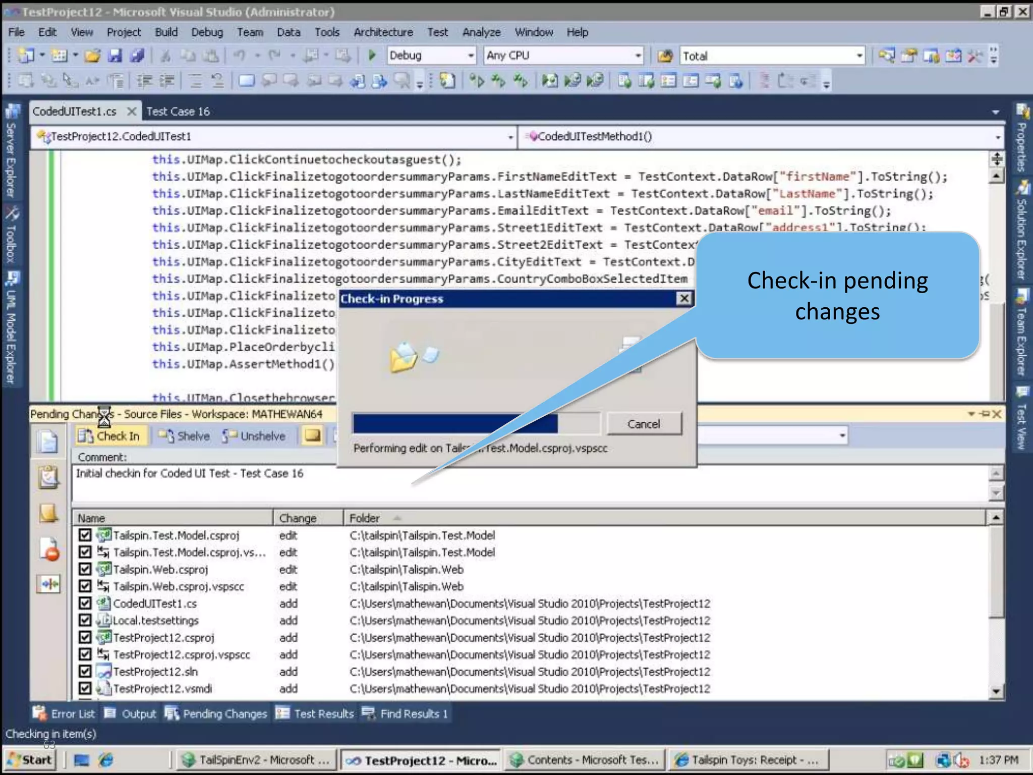1033x775 pixels.
Task: Open the Architecture menu
Action: coord(383,32)
